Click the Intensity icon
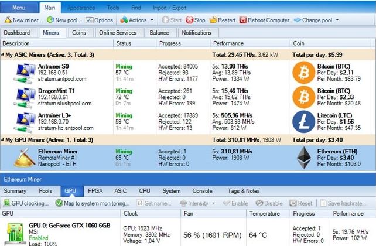376x246 pixels. [183, 203]
